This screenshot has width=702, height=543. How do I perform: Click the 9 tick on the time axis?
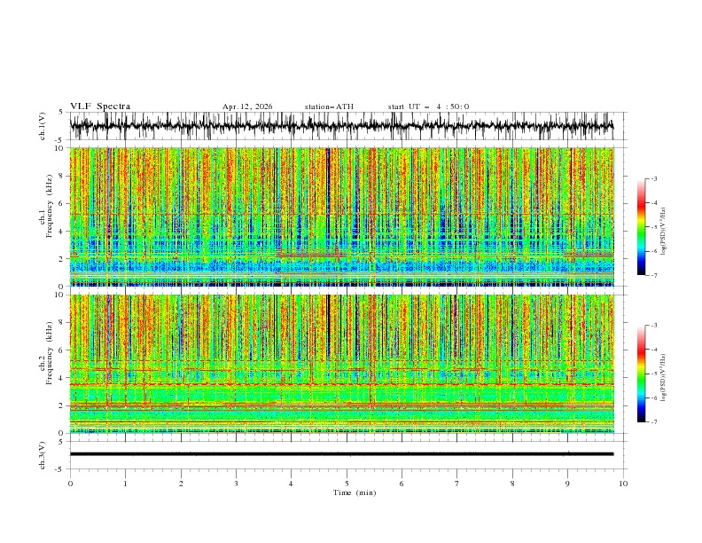(567, 484)
